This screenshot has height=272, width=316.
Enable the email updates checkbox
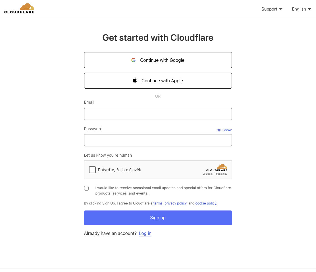[x=86, y=188]
